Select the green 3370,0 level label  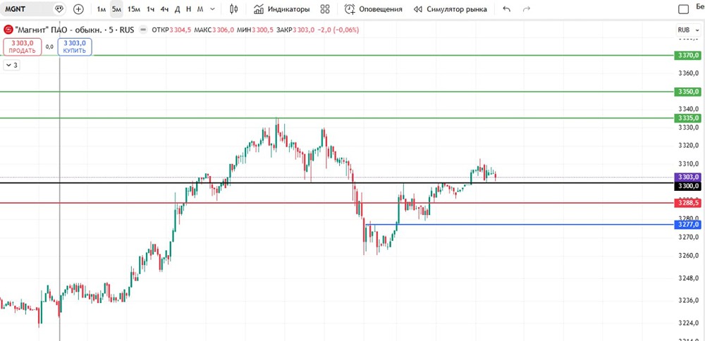(687, 55)
